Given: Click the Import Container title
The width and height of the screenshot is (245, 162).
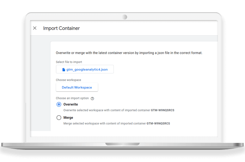Looking at the screenshot, I should (x=61, y=28).
